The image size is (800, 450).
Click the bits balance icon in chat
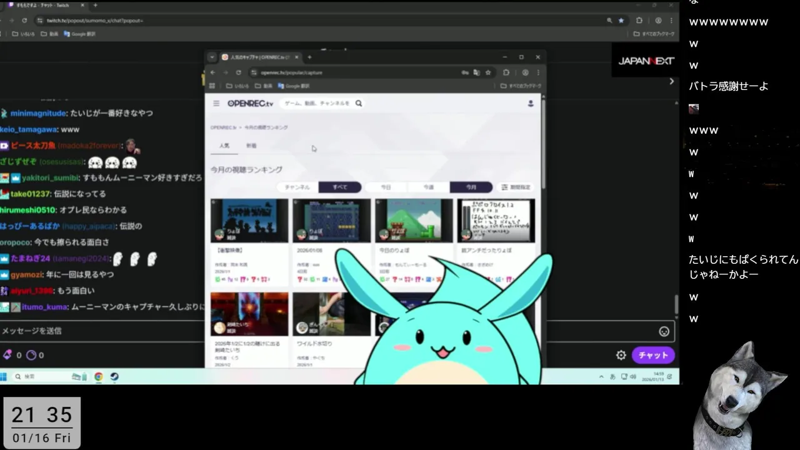[x=7, y=355]
